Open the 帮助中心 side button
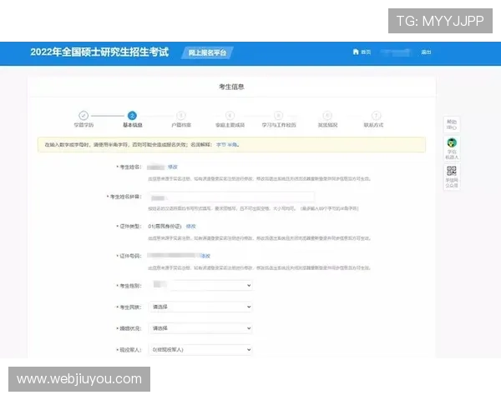501x400 pixels. [452, 125]
